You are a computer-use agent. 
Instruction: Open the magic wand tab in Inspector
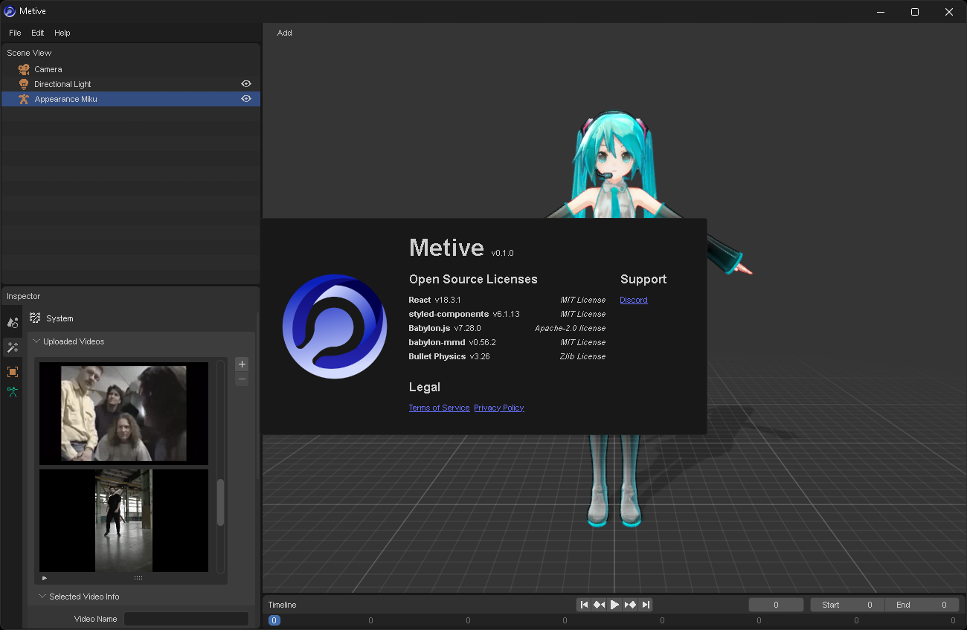(x=13, y=347)
